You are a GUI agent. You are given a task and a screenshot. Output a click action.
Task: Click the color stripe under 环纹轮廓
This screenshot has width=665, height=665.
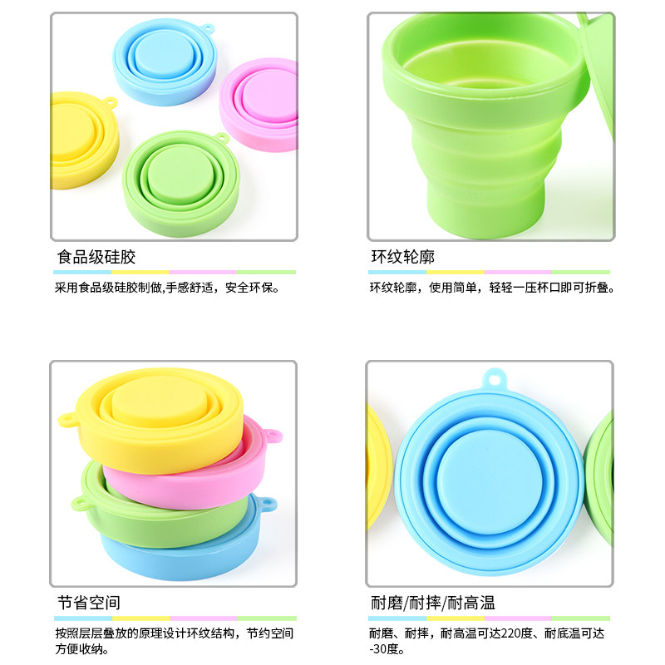click(489, 273)
